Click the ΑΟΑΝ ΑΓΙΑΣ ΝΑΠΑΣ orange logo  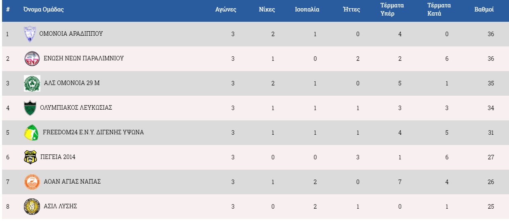(x=32, y=182)
